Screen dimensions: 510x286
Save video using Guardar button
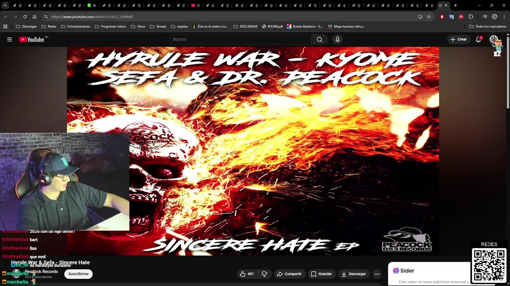(321, 274)
